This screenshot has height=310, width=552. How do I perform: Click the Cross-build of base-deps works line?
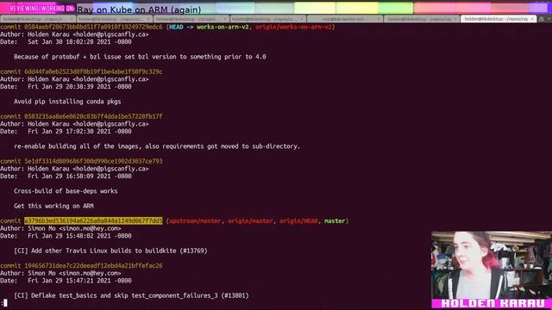point(66,191)
